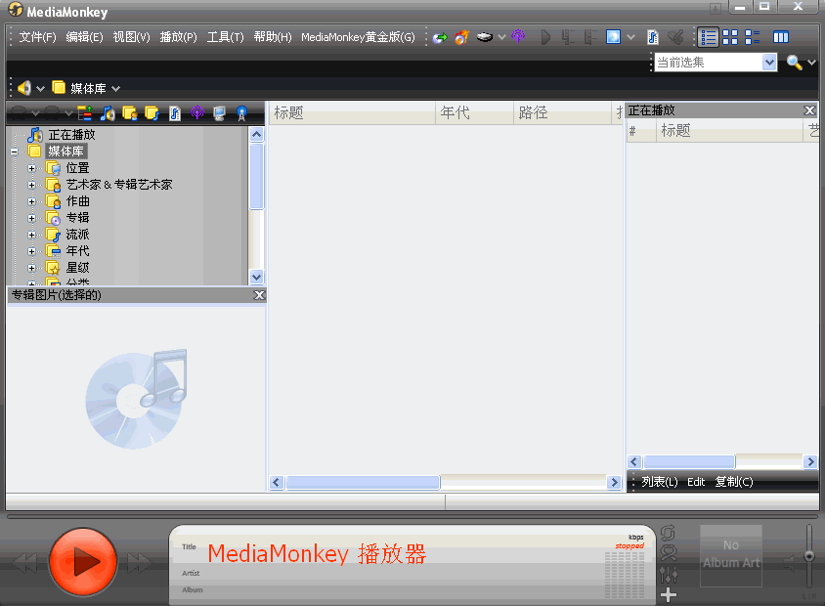Screen dimensions: 825x606
Task: Close the 专辑图片(选择的) panel
Action: (259, 295)
